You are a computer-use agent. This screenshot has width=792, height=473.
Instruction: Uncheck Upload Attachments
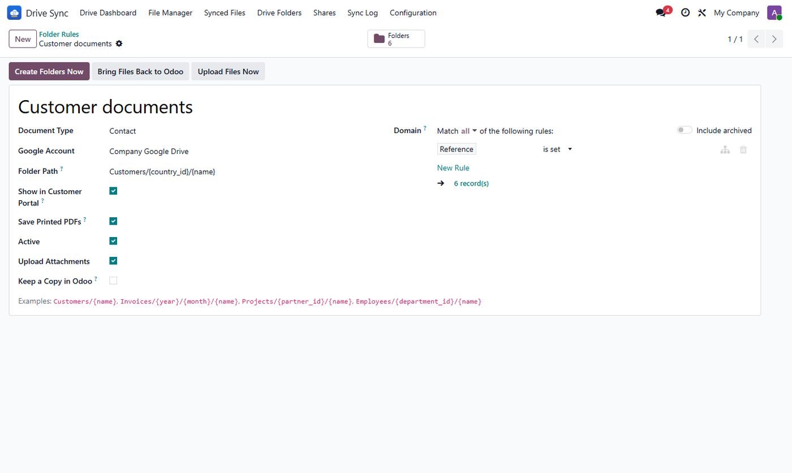click(113, 261)
